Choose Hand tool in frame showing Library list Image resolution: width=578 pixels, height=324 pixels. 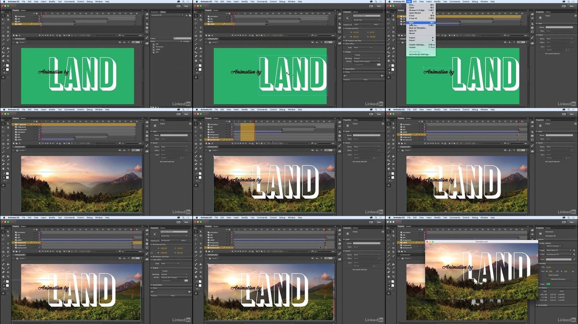[x=3, y=61]
